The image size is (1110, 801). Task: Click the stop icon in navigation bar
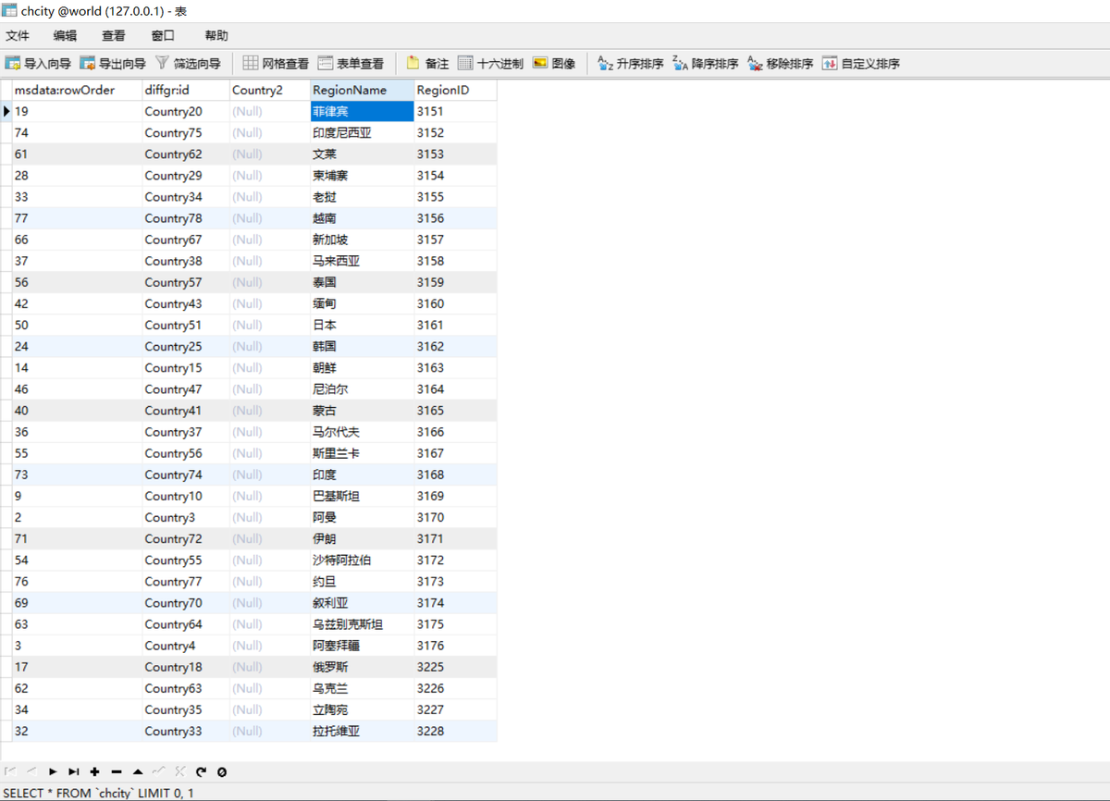(x=222, y=771)
